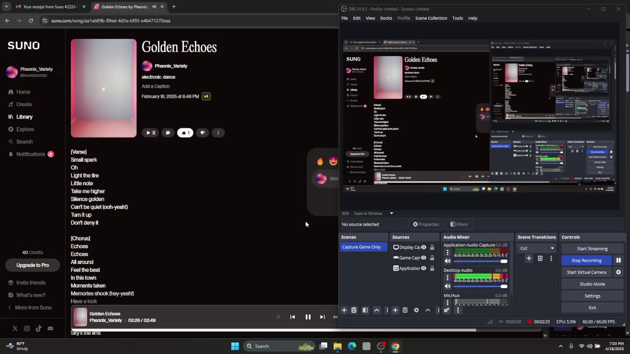This screenshot has width=630, height=354.
Task: Adjust Desktop Audio volume slider
Action: pyautogui.click(x=480, y=286)
